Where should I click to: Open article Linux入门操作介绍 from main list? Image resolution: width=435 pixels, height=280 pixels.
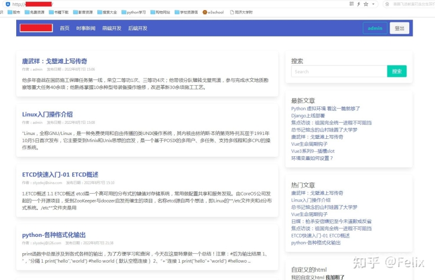[x=48, y=114]
